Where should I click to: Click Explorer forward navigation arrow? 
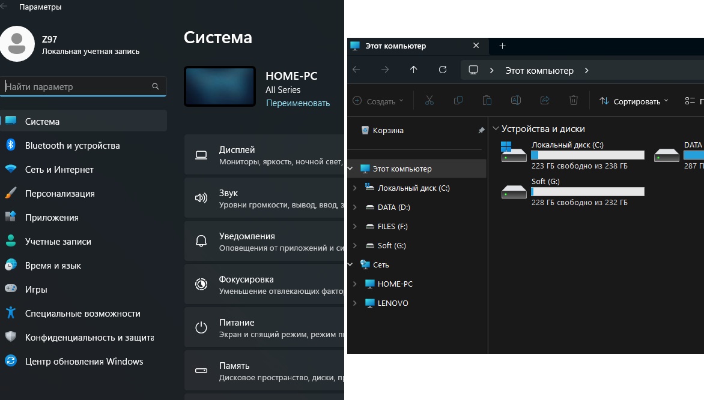pyautogui.click(x=385, y=70)
